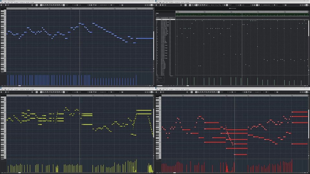The height and width of the screenshot is (174, 310).
Task: Select Snare Rim Shot row in drum list
Action: (x=165, y=21)
